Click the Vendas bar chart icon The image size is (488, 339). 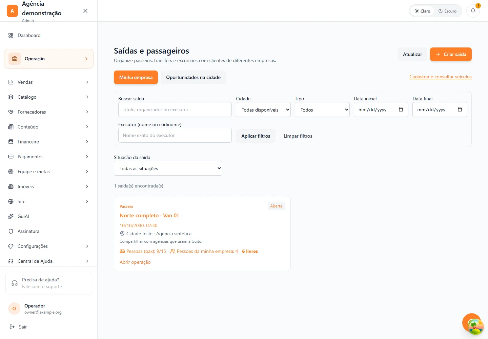point(11,82)
